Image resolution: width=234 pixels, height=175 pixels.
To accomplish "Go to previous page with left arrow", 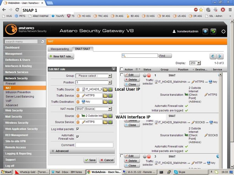I will (x=213, y=56).
